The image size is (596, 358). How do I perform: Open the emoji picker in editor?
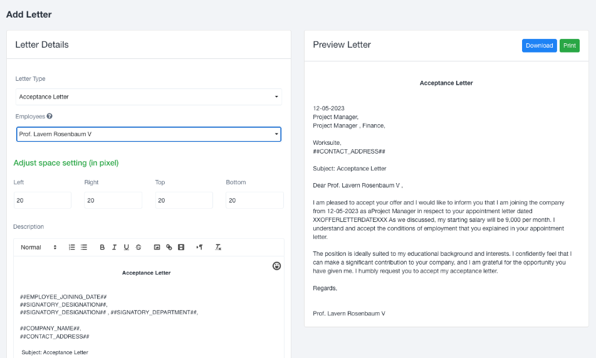tap(277, 266)
